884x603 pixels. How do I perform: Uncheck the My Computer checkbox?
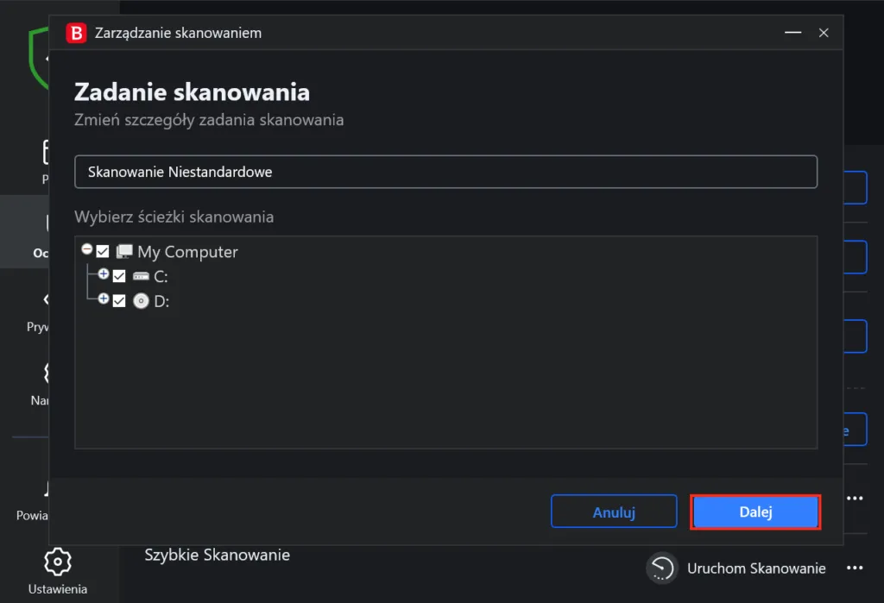102,251
